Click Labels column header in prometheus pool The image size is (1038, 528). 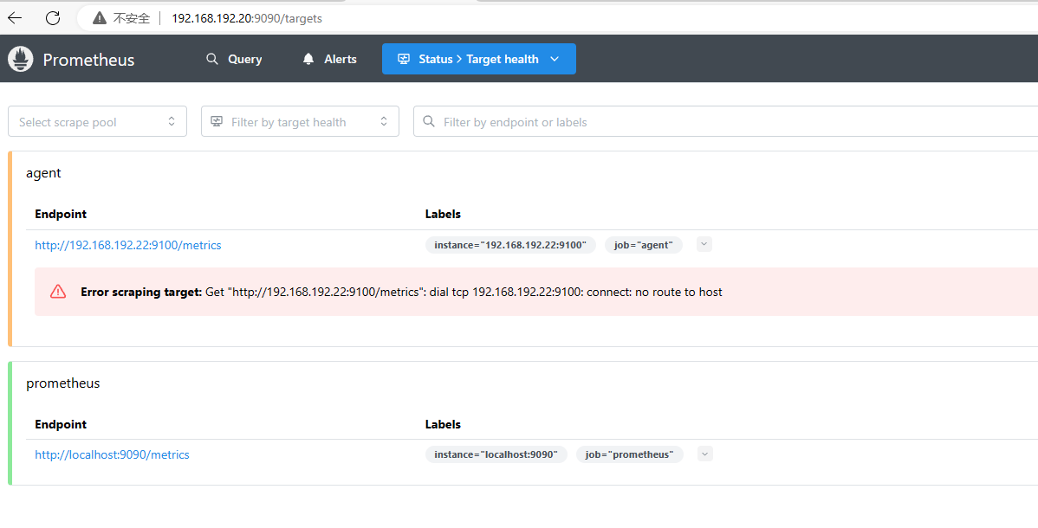point(443,424)
